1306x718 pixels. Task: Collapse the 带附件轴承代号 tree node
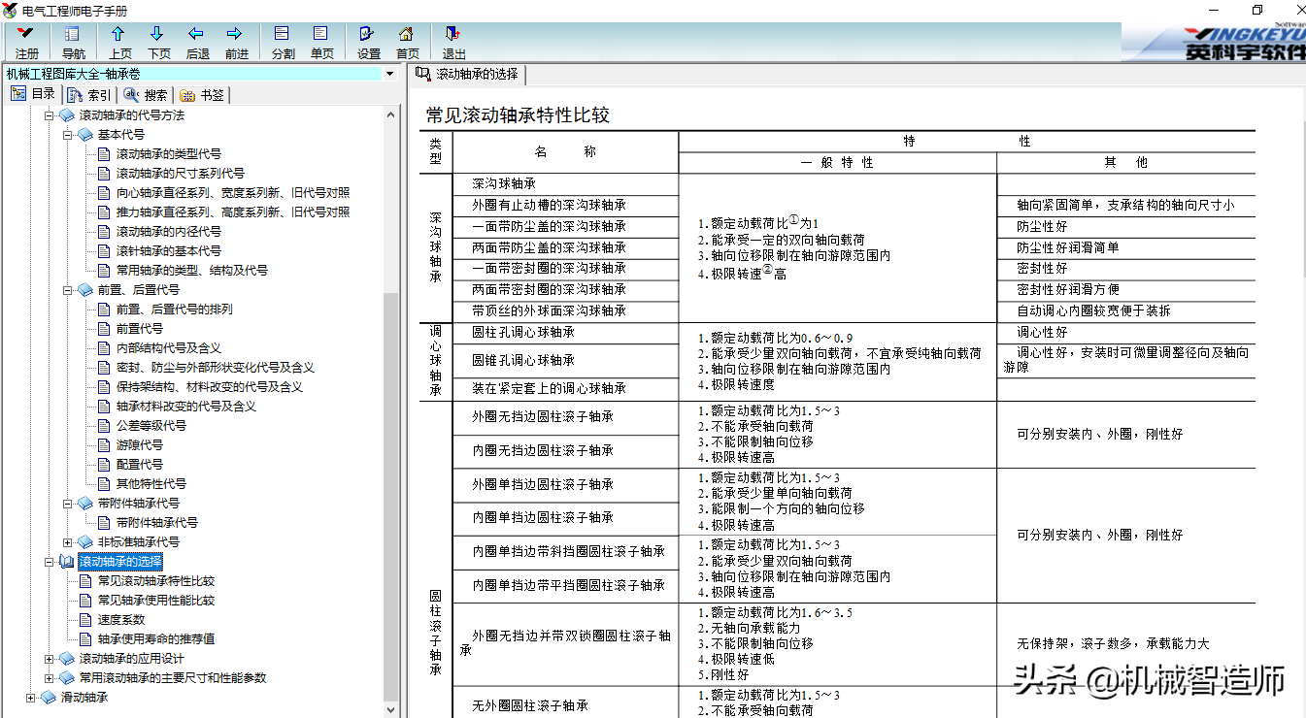pyautogui.click(x=67, y=504)
